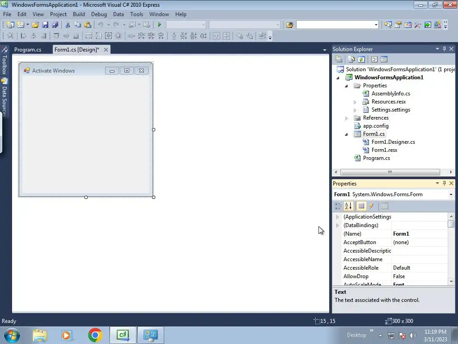Expand (ApplicationSettings) property group

338,217
